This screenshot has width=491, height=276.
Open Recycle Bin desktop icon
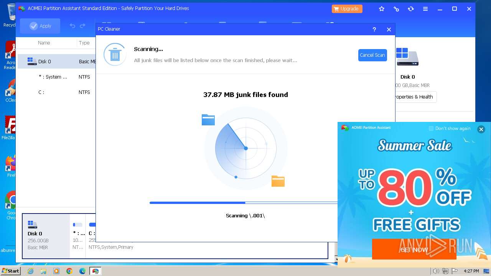(10, 15)
